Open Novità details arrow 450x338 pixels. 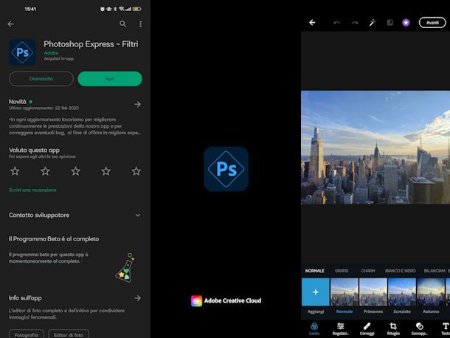[138, 104]
